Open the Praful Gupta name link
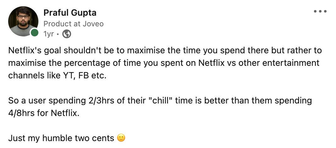The width and height of the screenshot is (336, 148). tap(70, 13)
